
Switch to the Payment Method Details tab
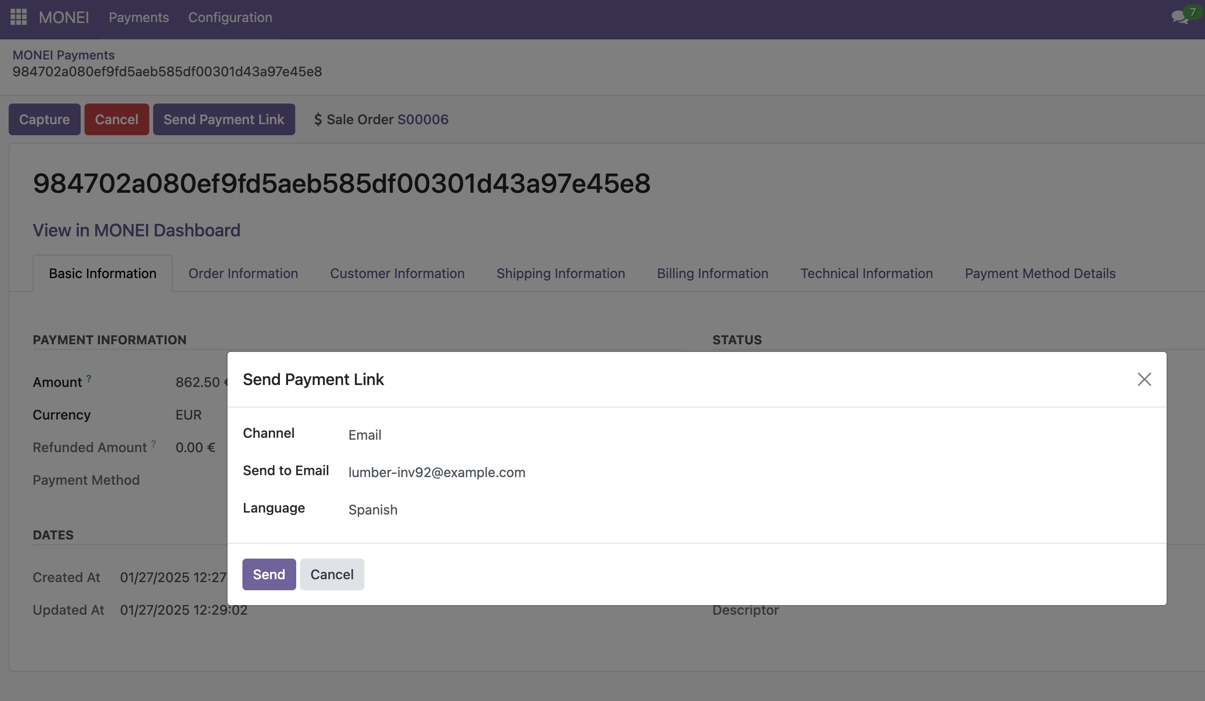click(x=1040, y=273)
